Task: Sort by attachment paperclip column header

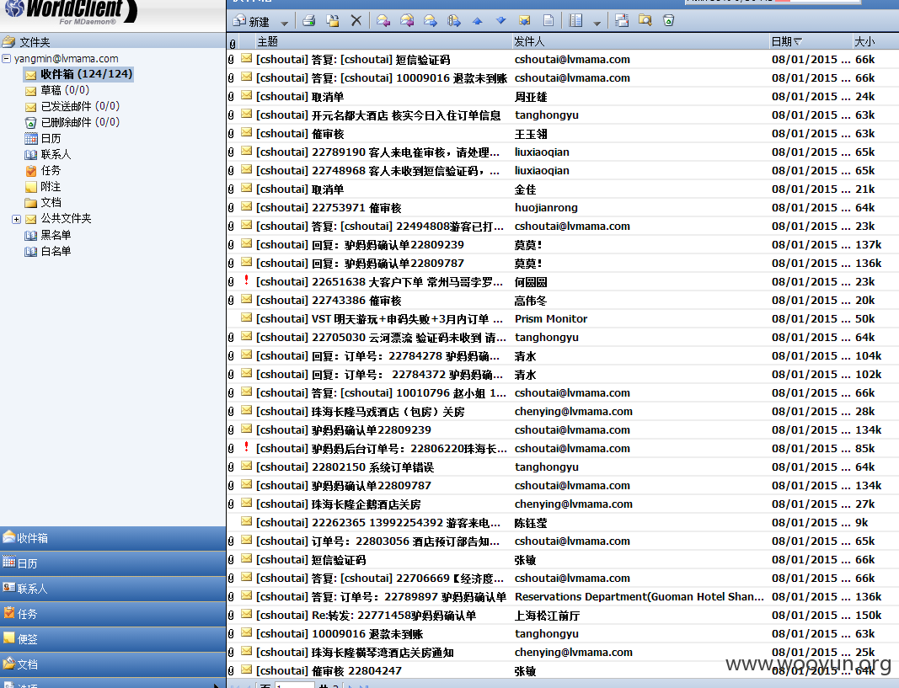Action: (x=233, y=42)
